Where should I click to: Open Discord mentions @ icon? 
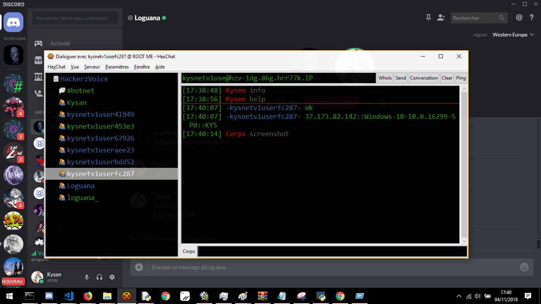pos(519,18)
